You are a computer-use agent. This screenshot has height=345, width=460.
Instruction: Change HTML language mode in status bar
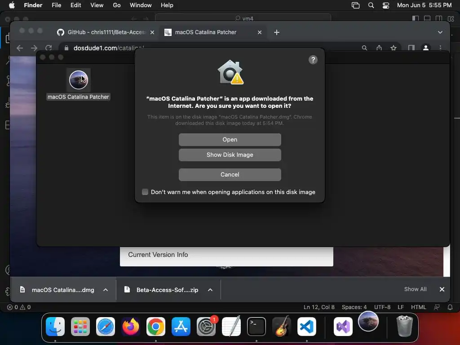coord(418,307)
